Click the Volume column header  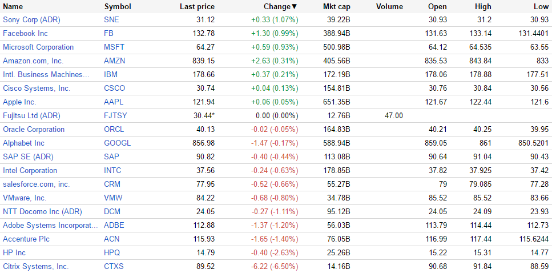click(x=389, y=6)
